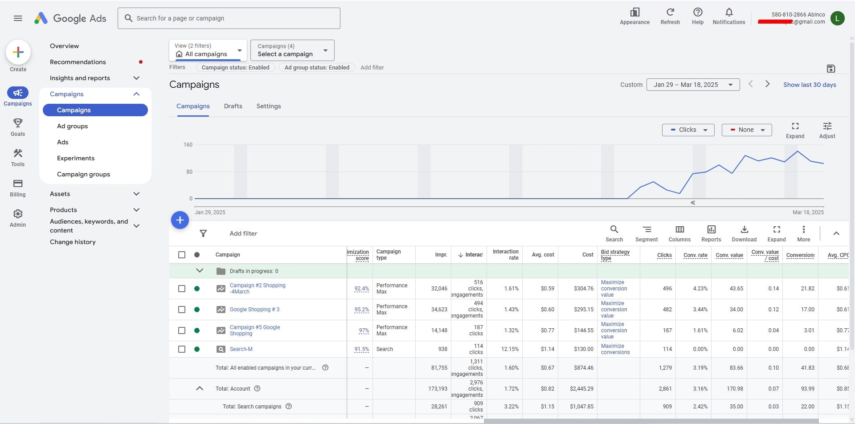855x424 pixels.
Task: Collapse the Drafts in progress row
Action: coord(200,271)
